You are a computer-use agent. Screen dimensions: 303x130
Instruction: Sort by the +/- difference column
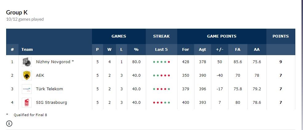[x=220, y=49]
